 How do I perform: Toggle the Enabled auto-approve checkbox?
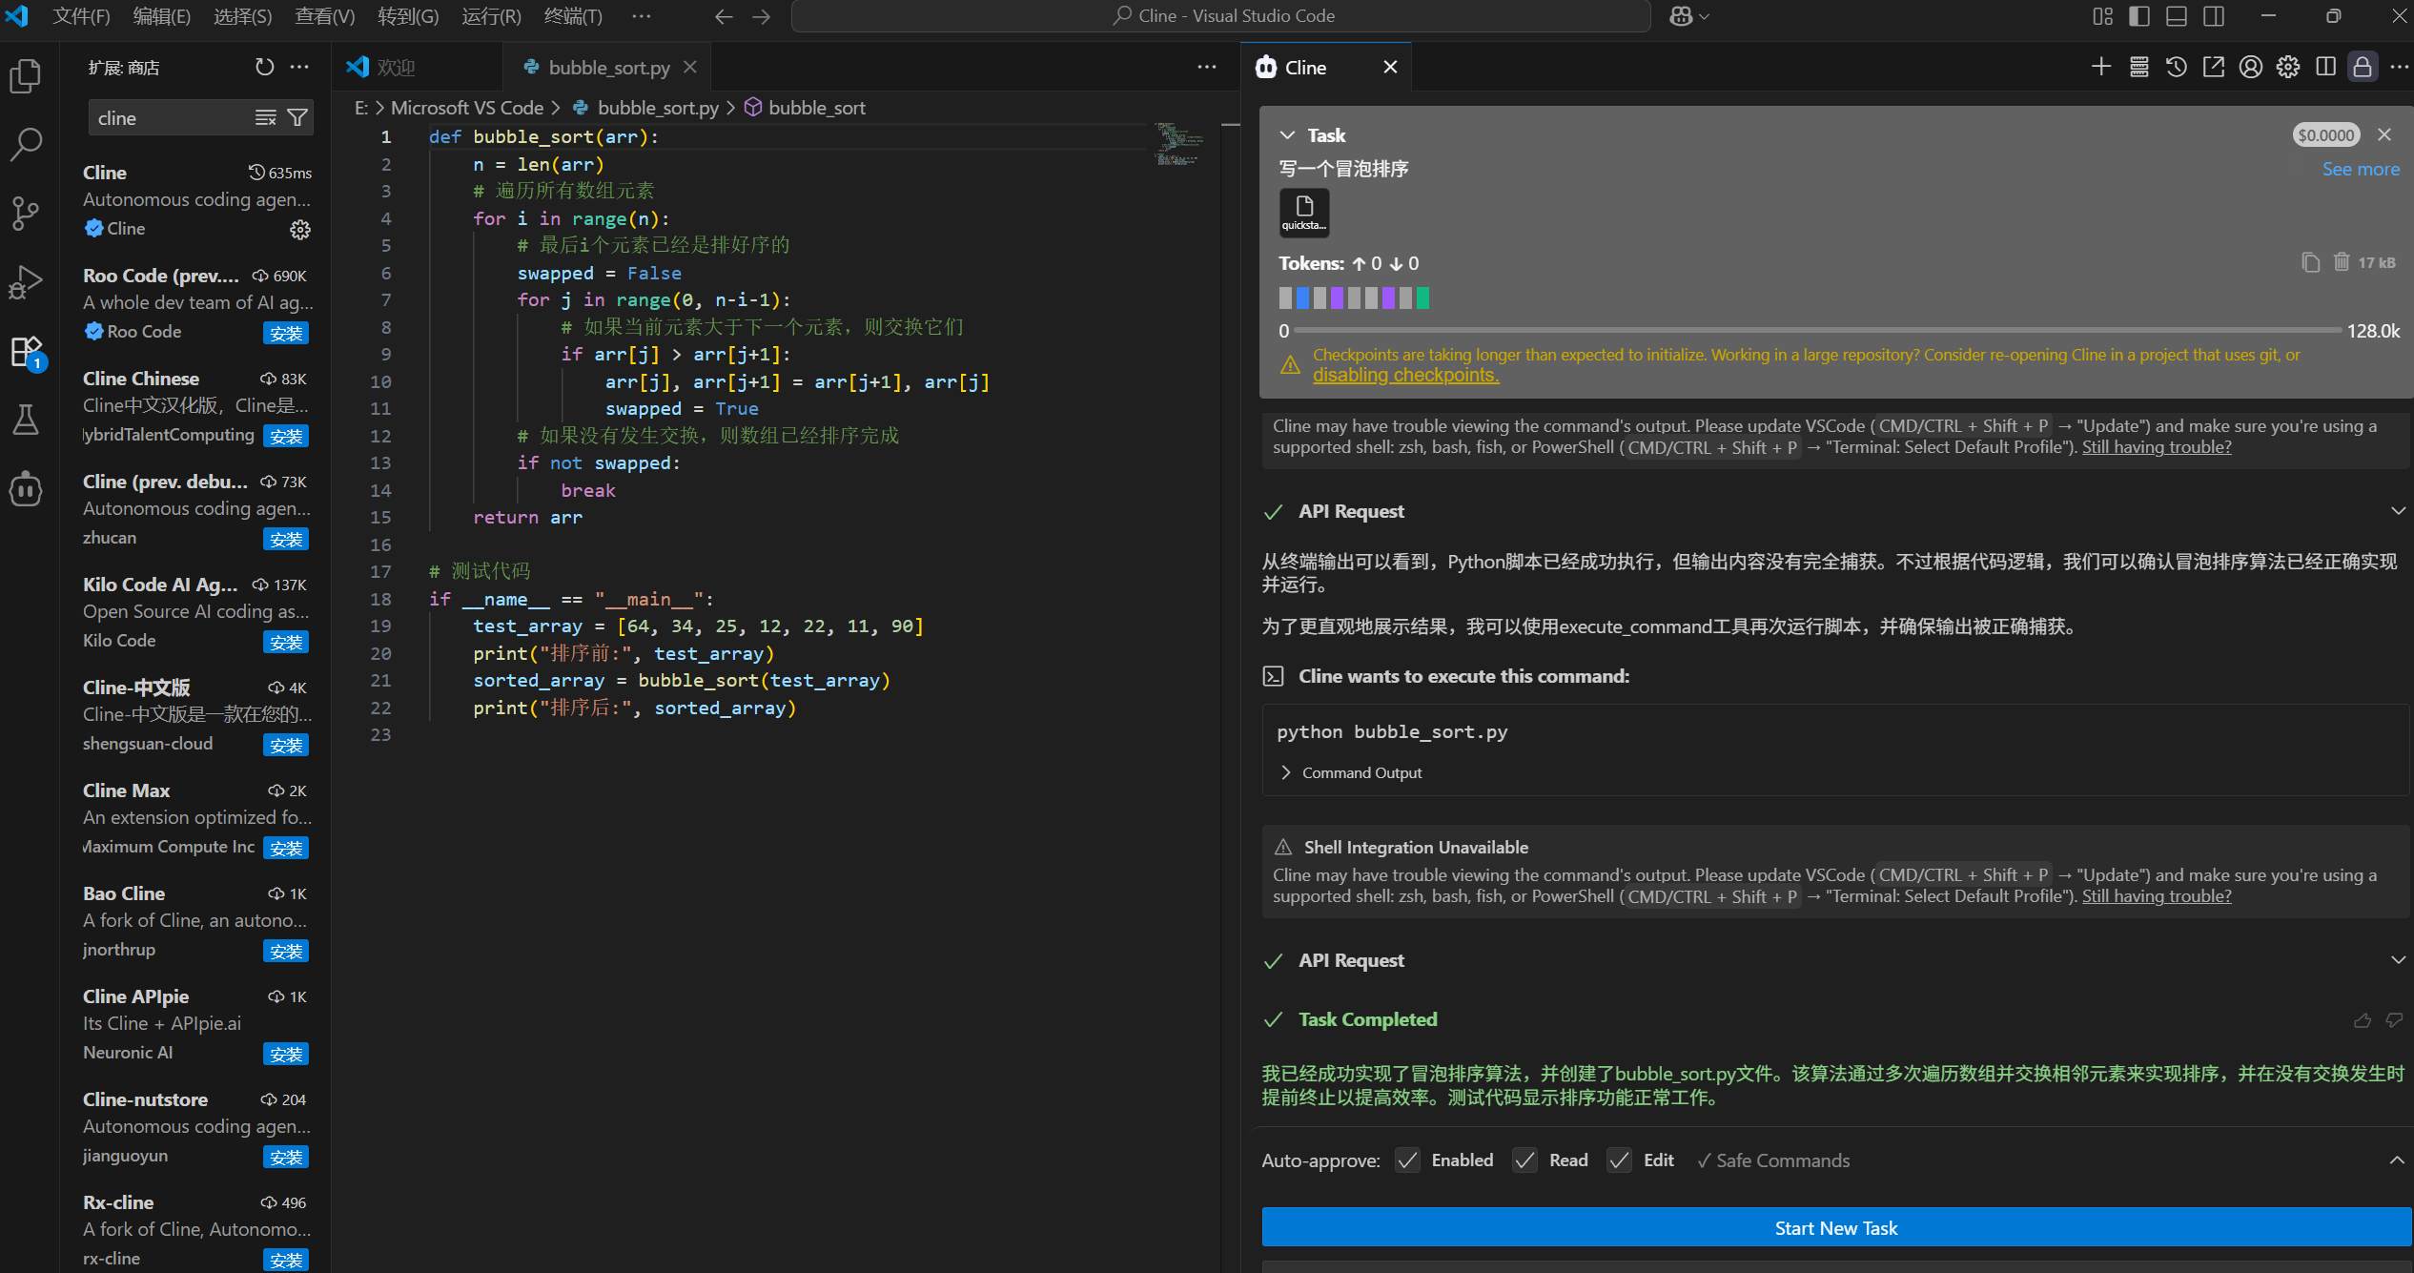coord(1408,1160)
